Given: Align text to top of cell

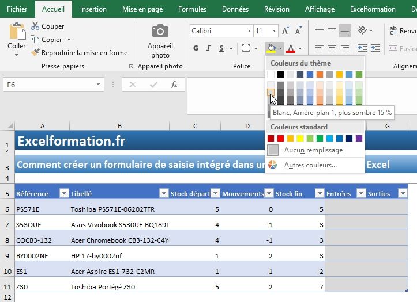Looking at the screenshot, I should [x=320, y=29].
